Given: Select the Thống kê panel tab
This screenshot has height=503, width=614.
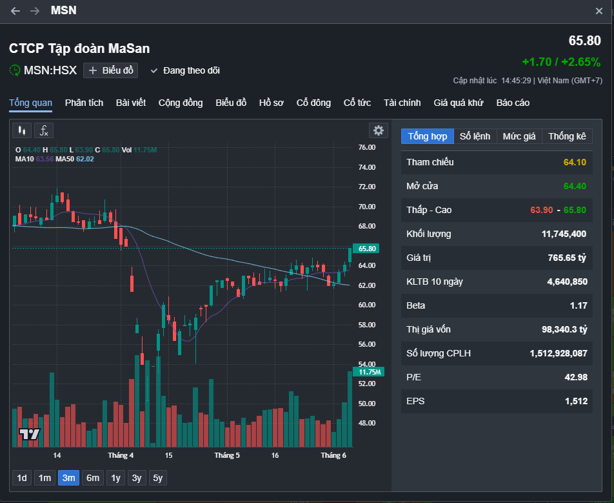Looking at the screenshot, I should 567,136.
